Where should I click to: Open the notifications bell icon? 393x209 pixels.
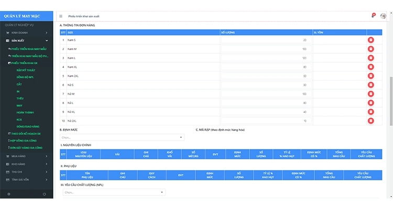(x=373, y=16)
